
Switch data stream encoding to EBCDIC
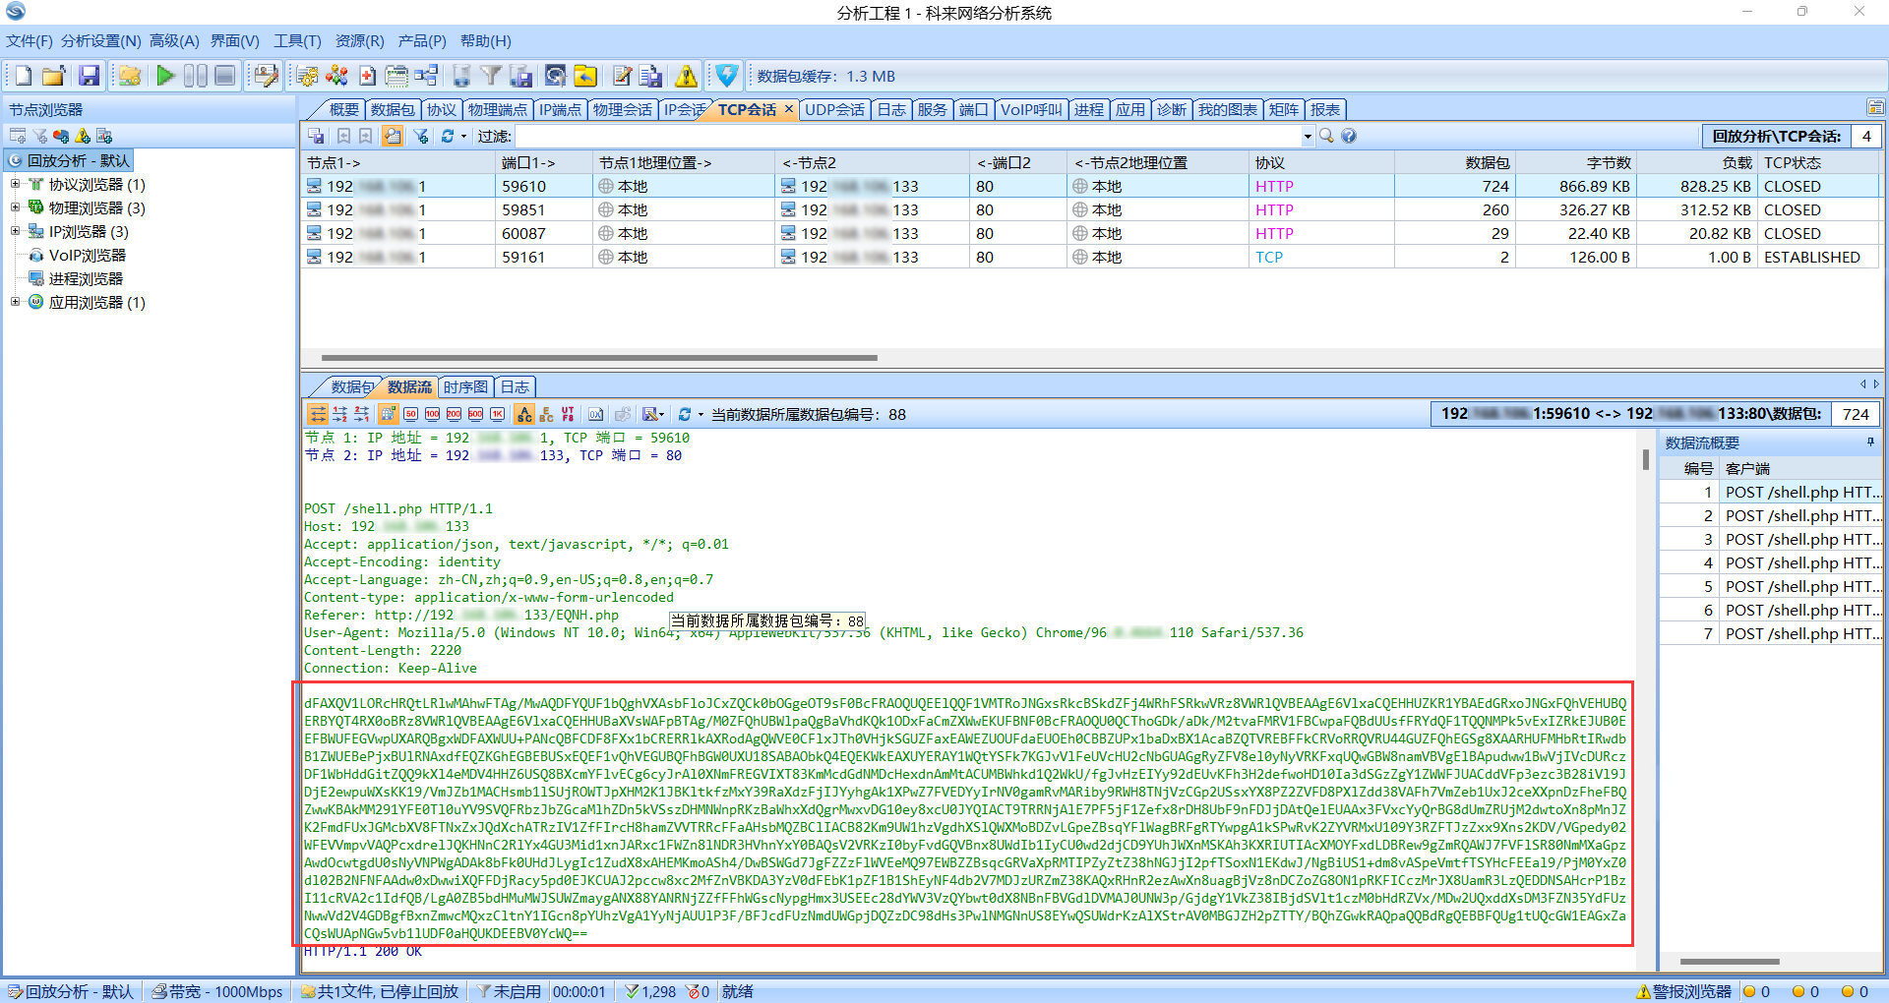pyautogui.click(x=546, y=414)
